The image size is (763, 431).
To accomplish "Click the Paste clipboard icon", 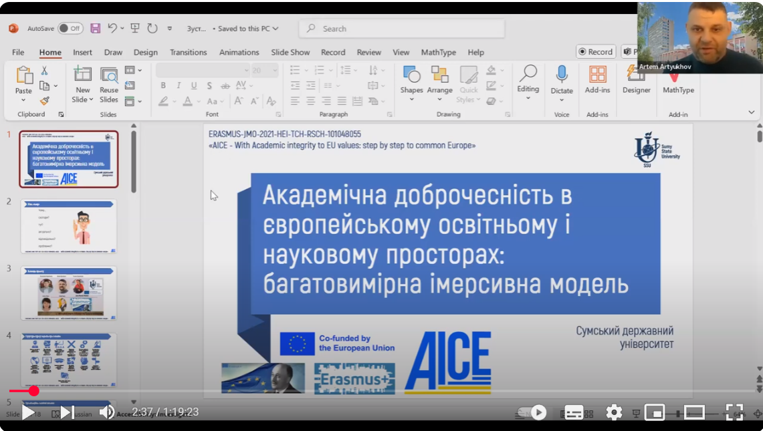I will [23, 76].
